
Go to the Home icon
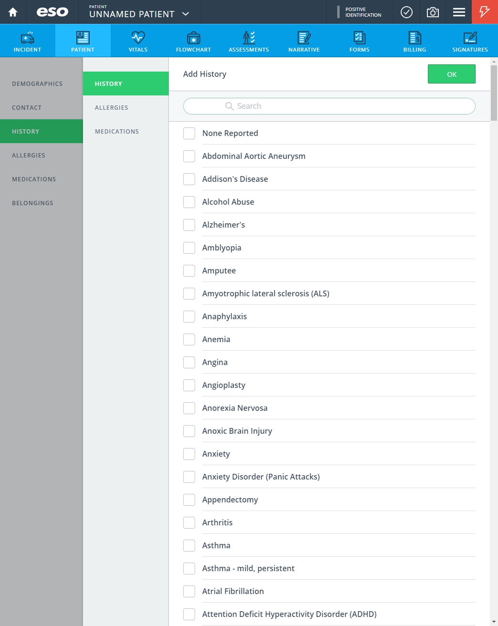tap(13, 12)
